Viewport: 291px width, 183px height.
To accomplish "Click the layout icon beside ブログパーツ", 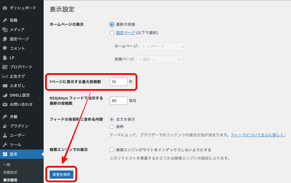I will (x=5, y=67).
